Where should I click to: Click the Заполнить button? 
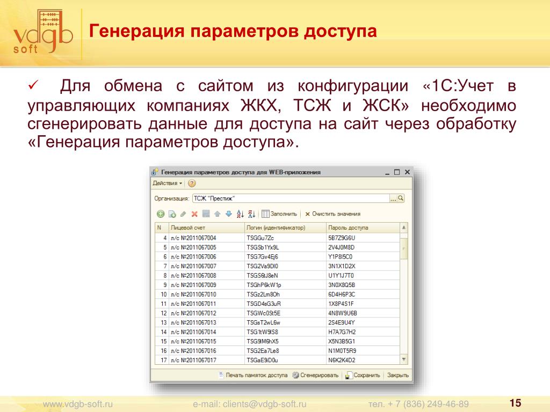279,214
